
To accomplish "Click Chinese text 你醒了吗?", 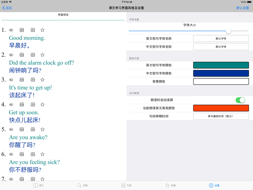I will tap(22, 145).
